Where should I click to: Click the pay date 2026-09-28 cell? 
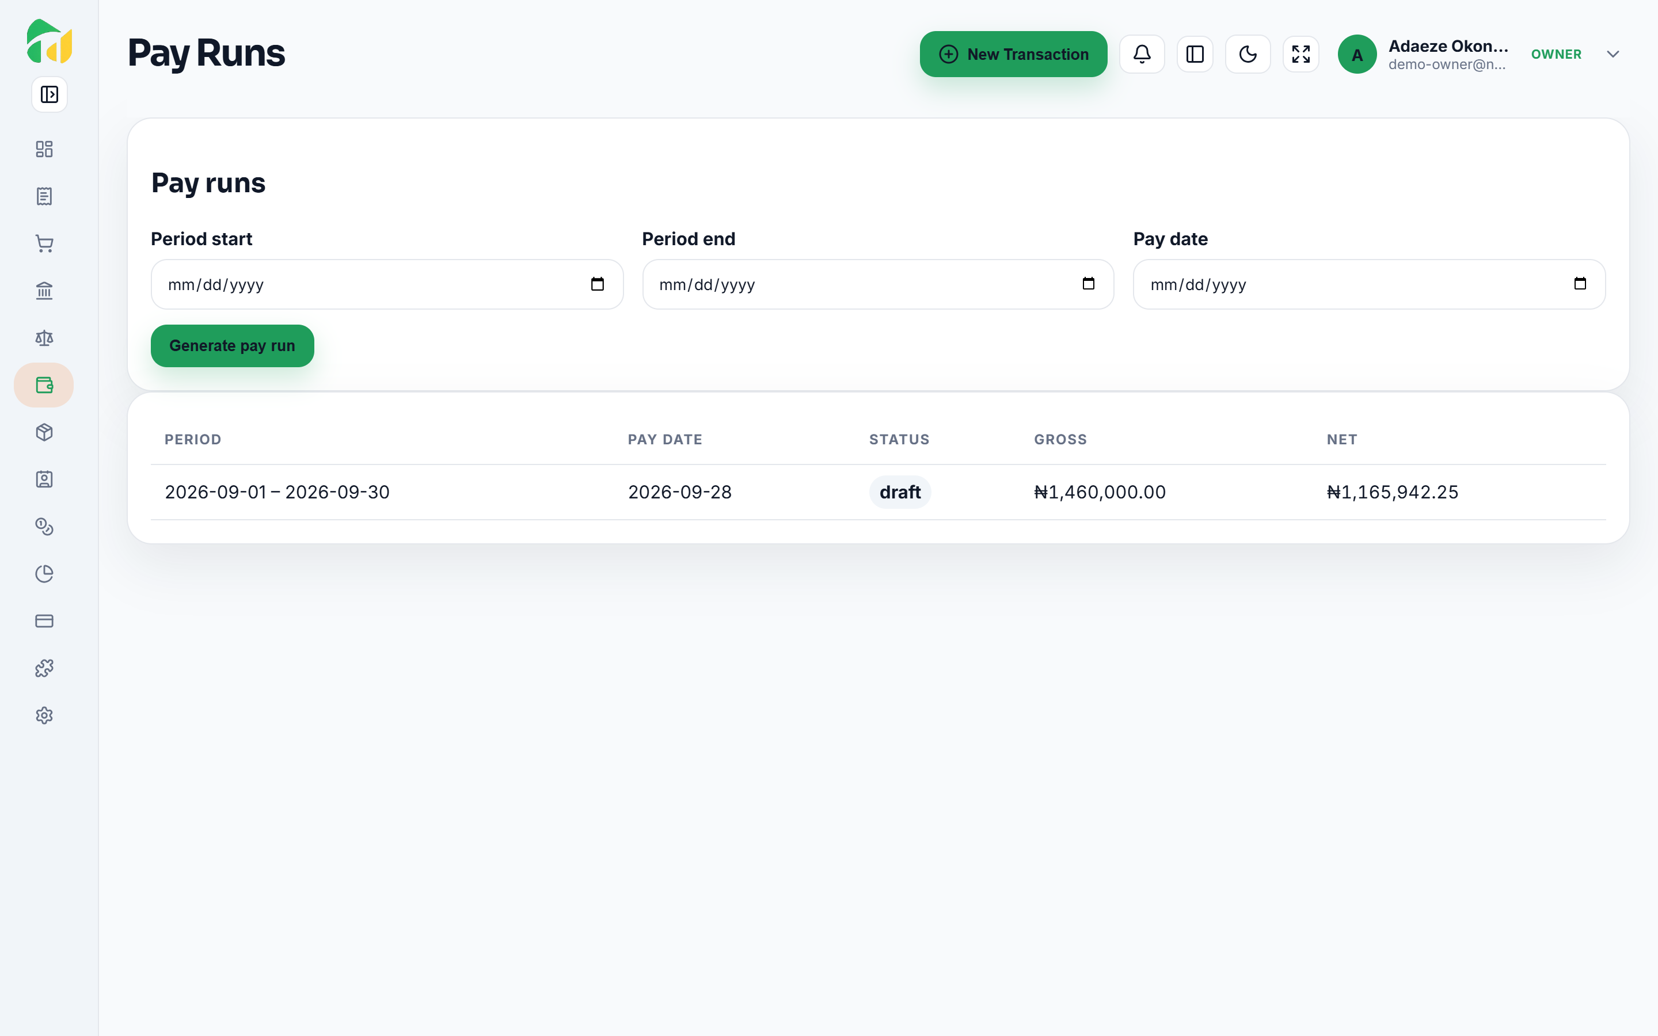pyautogui.click(x=680, y=492)
